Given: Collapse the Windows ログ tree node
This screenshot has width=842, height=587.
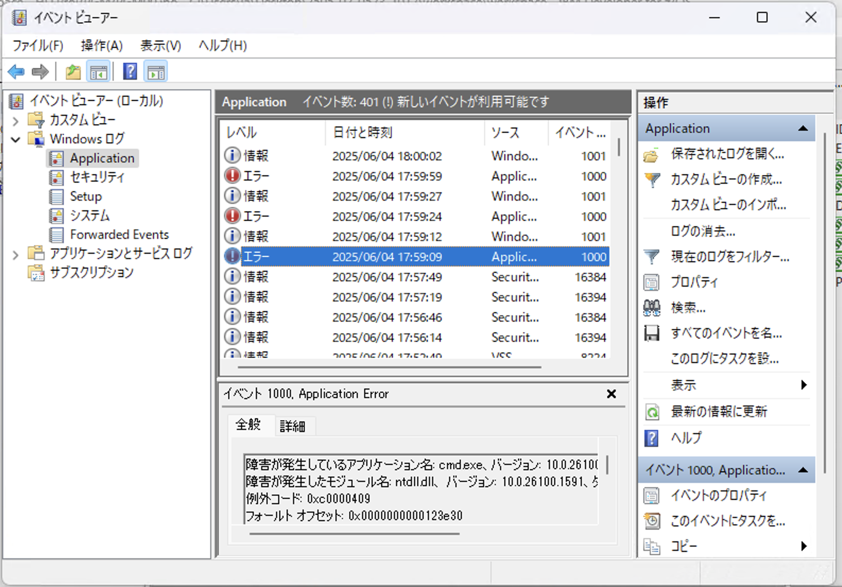Looking at the screenshot, I should [x=15, y=140].
